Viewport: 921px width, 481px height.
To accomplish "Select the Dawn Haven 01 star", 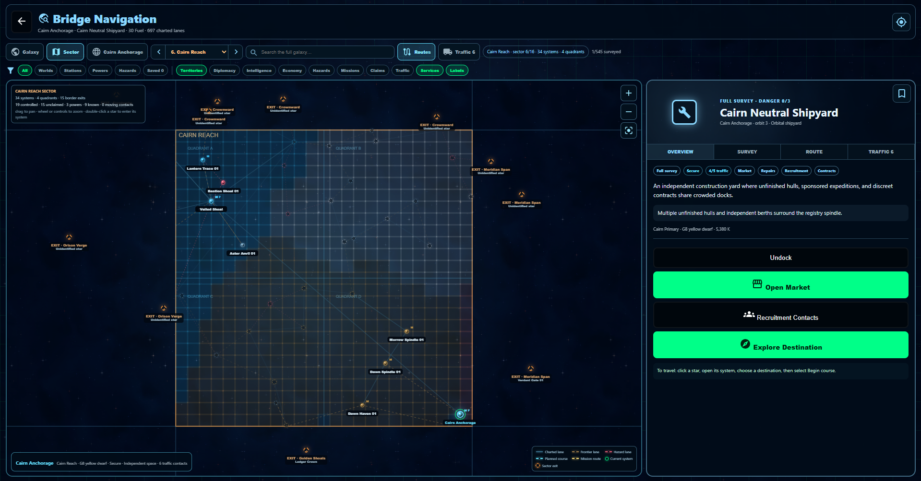I will point(362,405).
